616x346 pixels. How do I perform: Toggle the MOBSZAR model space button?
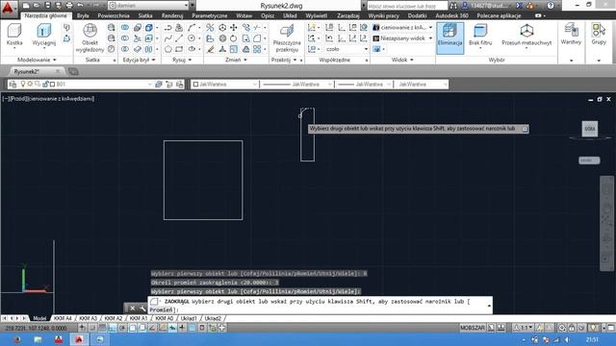tap(473, 328)
